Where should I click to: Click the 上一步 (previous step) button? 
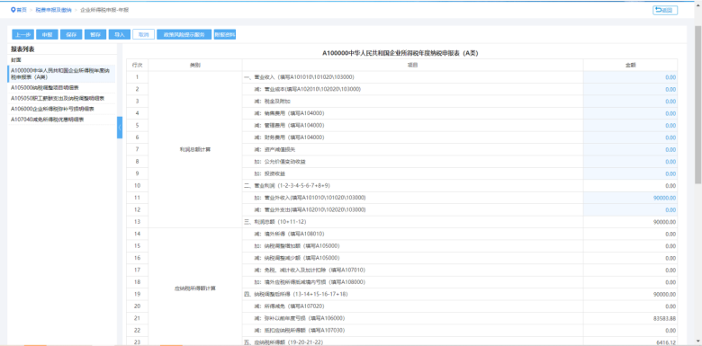(22, 35)
